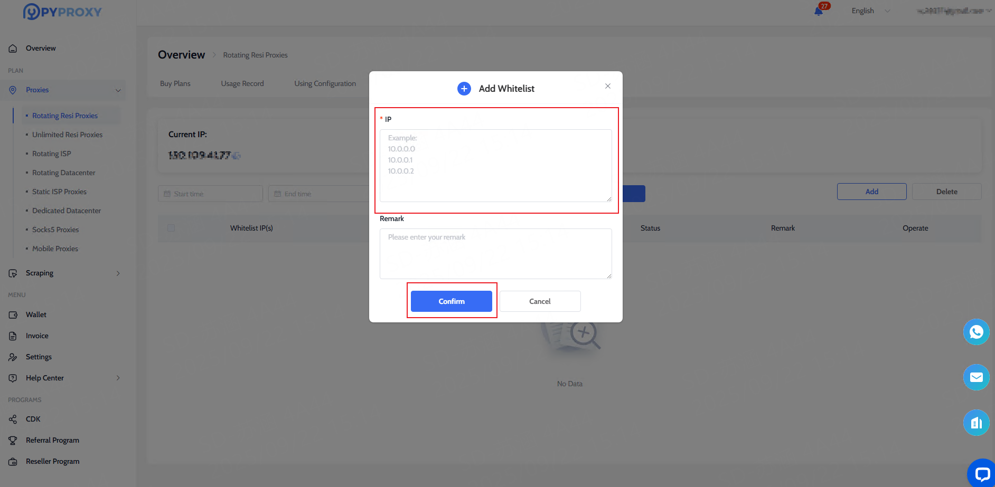The width and height of the screenshot is (995, 487).
Task: Focus the Remark text area
Action: (x=495, y=254)
